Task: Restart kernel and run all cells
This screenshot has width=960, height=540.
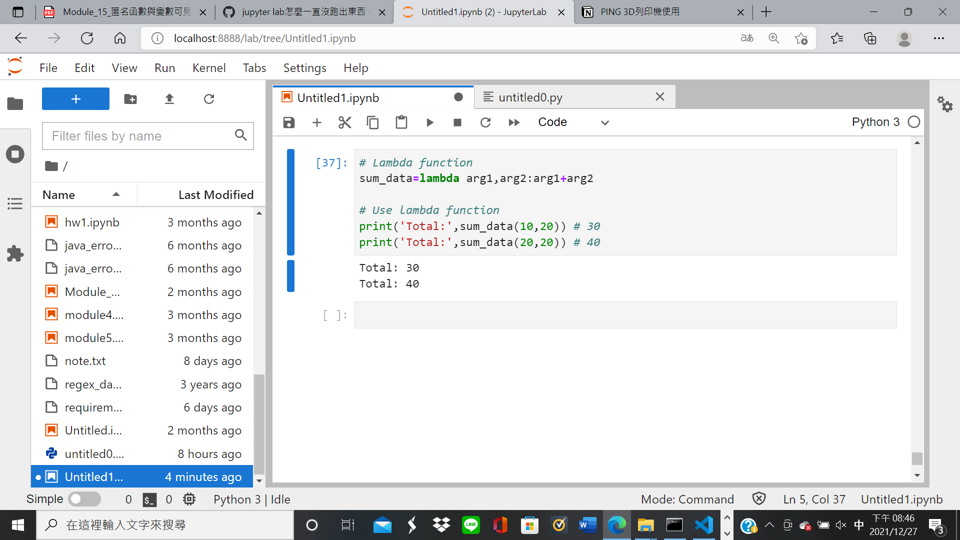Action: pyautogui.click(x=513, y=122)
